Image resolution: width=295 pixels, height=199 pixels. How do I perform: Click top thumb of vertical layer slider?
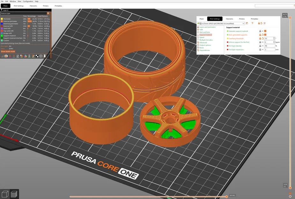(290, 18)
